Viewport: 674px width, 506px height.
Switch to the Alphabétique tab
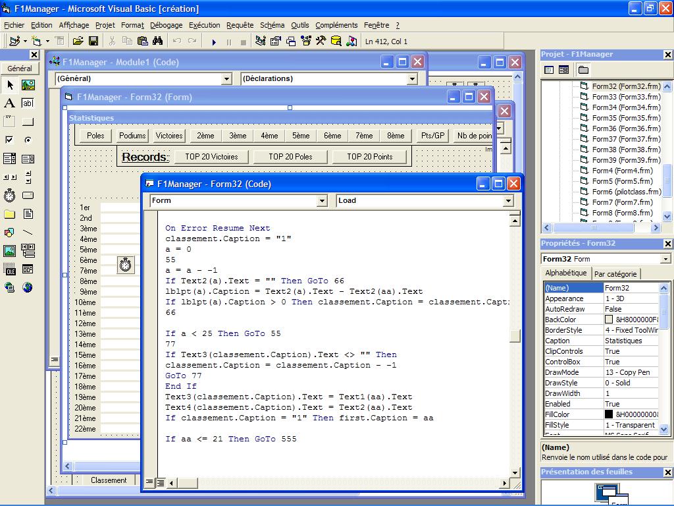tap(565, 273)
